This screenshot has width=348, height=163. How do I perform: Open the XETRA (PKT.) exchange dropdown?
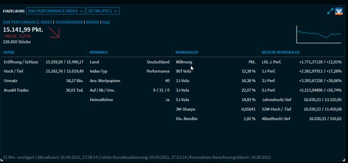pyautogui.click(x=102, y=11)
